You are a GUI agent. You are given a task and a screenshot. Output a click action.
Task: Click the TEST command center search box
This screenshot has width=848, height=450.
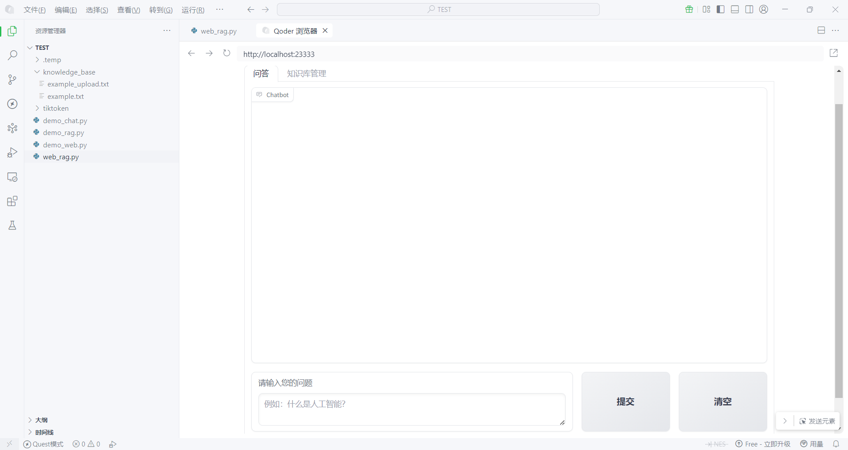point(438,9)
